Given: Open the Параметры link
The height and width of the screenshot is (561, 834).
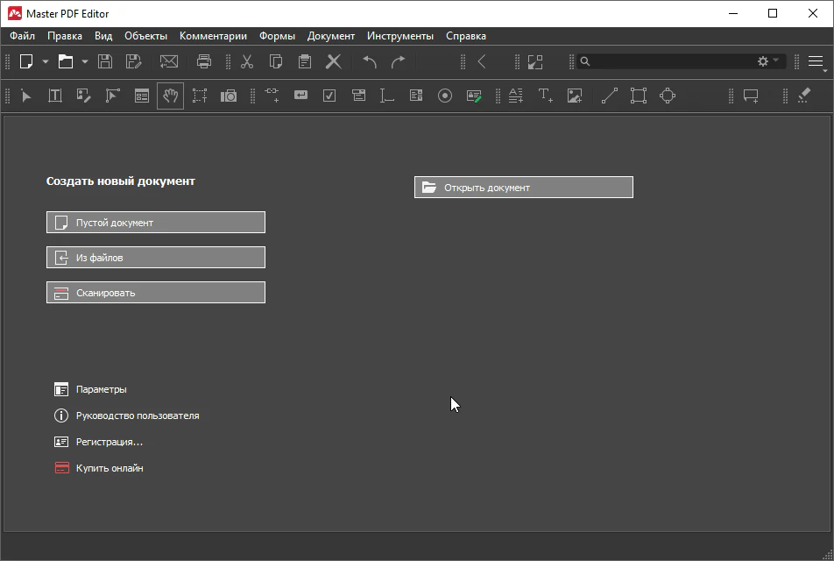Looking at the screenshot, I should [x=90, y=389].
